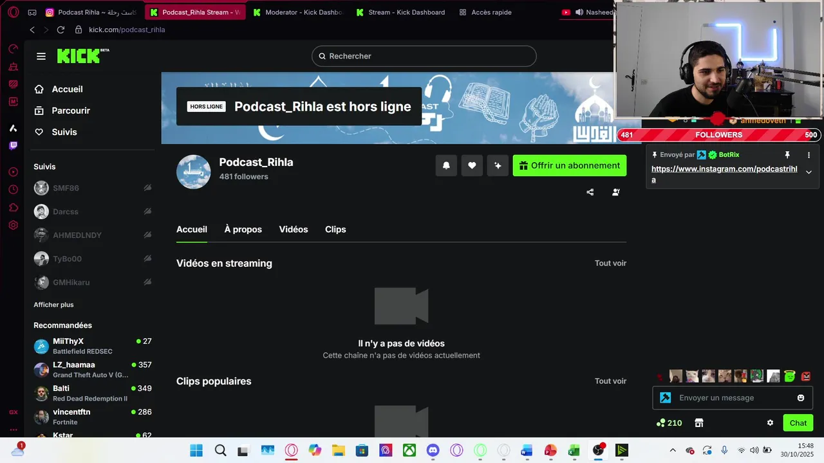Open chat settings gear icon
Image resolution: width=824 pixels, height=463 pixels.
tap(770, 423)
